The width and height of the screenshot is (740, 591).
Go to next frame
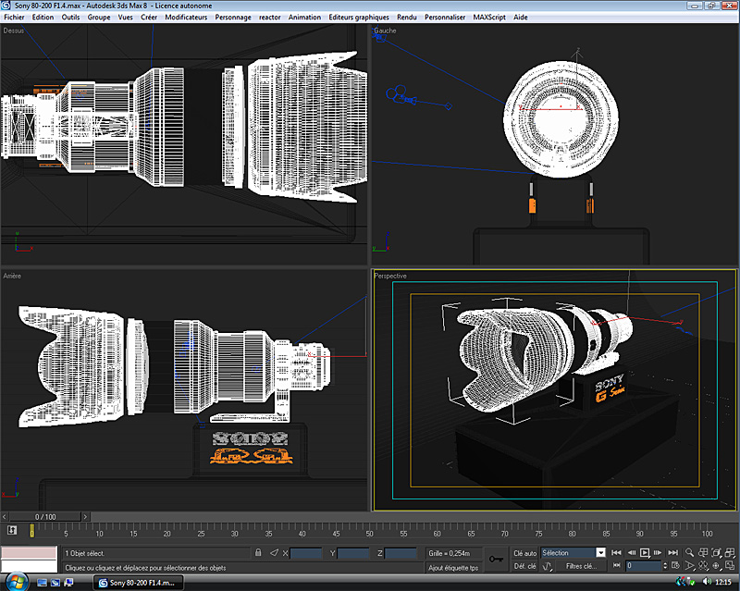coord(658,552)
